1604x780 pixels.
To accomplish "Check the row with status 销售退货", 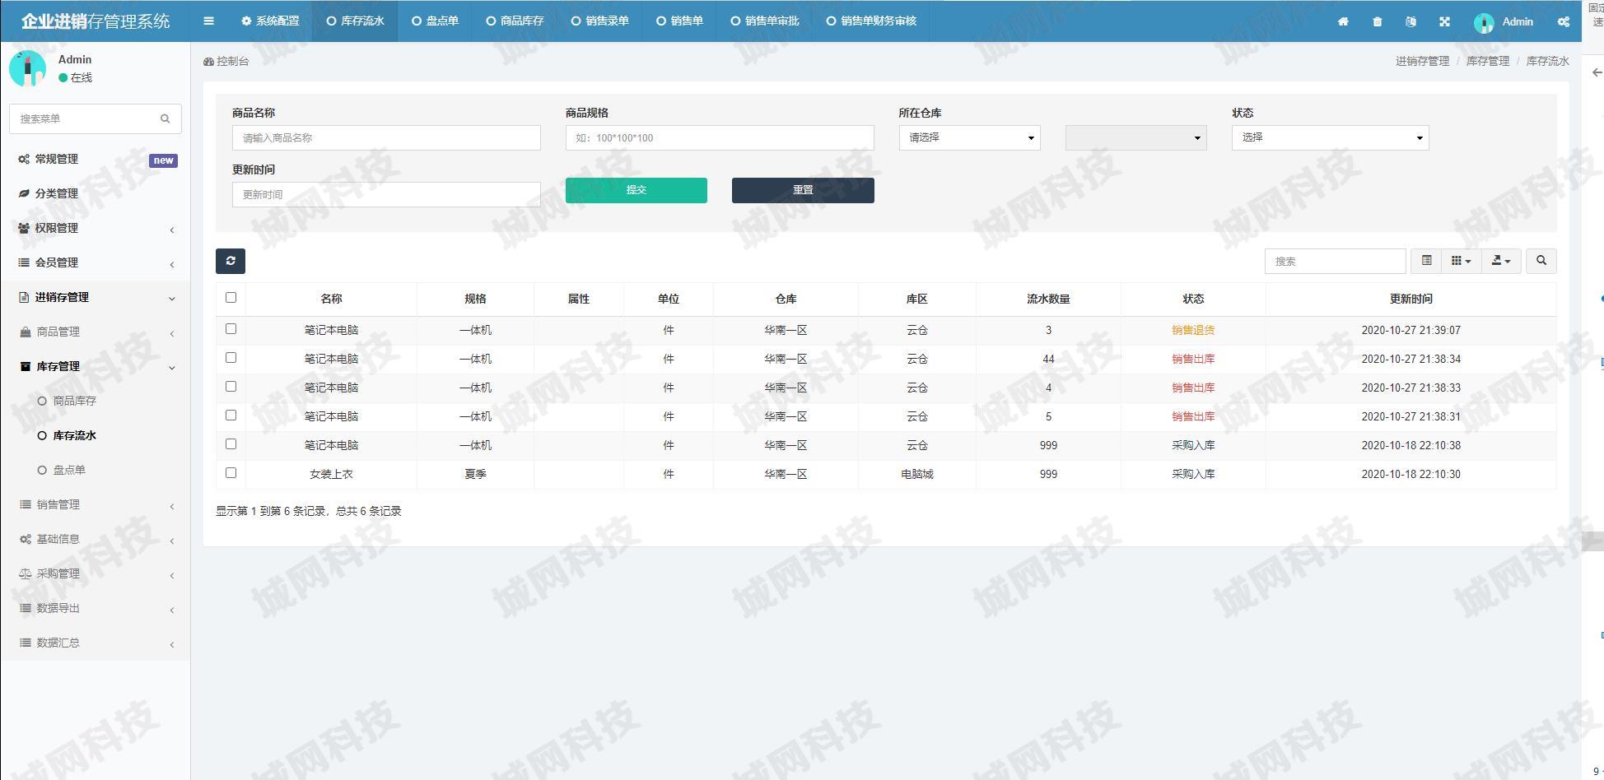I will pos(231,329).
